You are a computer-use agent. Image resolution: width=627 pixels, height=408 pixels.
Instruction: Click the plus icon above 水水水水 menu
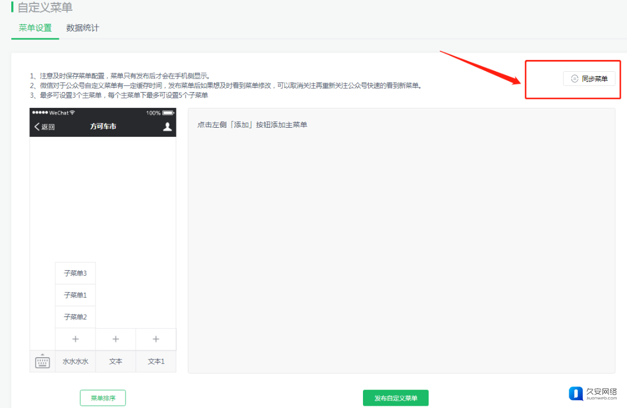[x=75, y=339]
